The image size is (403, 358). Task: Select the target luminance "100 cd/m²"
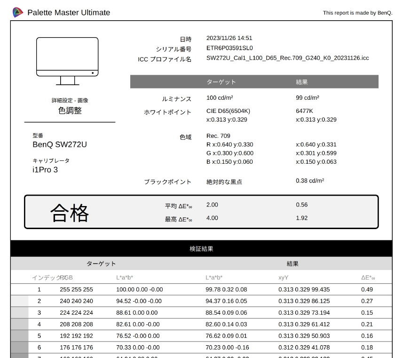pos(220,98)
